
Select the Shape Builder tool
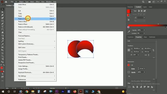(x=2, y=36)
